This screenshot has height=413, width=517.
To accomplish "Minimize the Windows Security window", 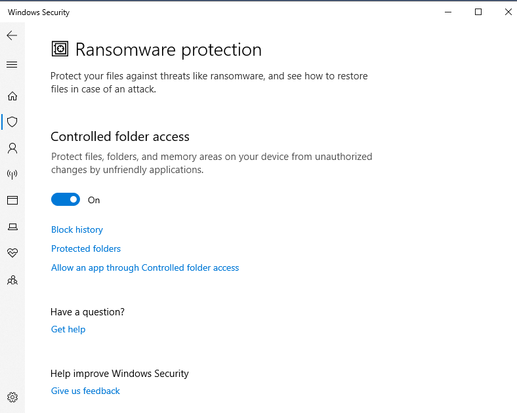I will (448, 12).
